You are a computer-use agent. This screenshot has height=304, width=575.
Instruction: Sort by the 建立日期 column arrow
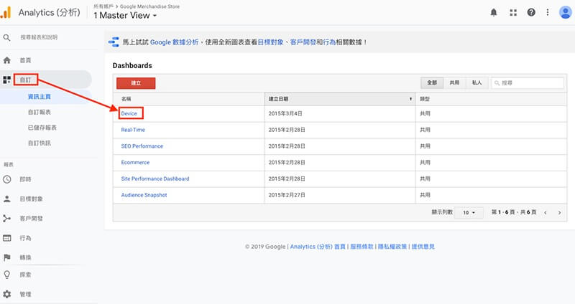pos(410,99)
